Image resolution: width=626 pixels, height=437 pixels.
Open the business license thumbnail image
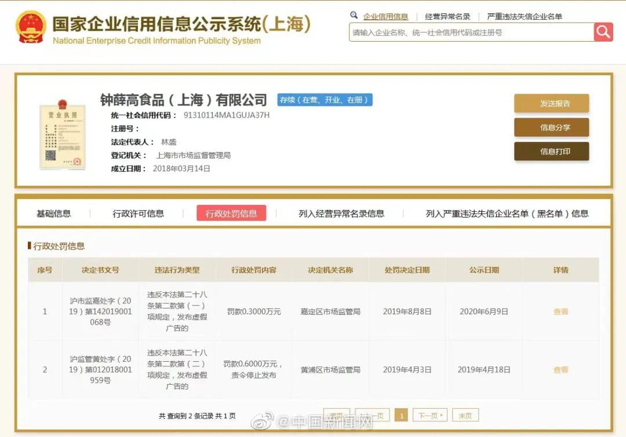(x=63, y=134)
